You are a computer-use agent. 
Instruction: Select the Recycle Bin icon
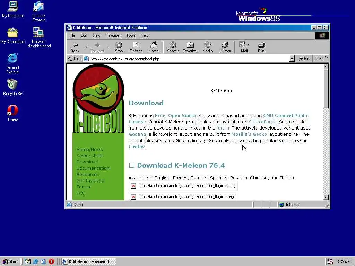click(13, 87)
